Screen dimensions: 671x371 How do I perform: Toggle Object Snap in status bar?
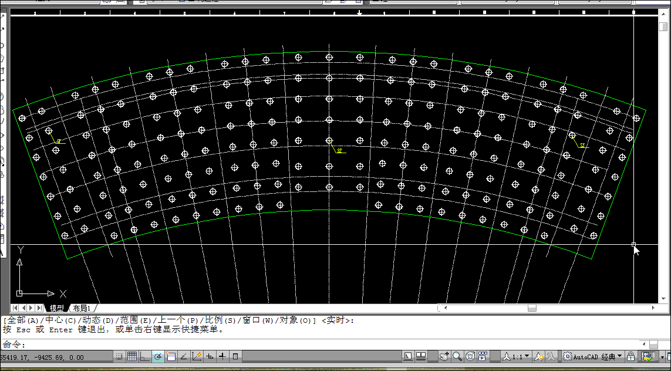(171, 356)
